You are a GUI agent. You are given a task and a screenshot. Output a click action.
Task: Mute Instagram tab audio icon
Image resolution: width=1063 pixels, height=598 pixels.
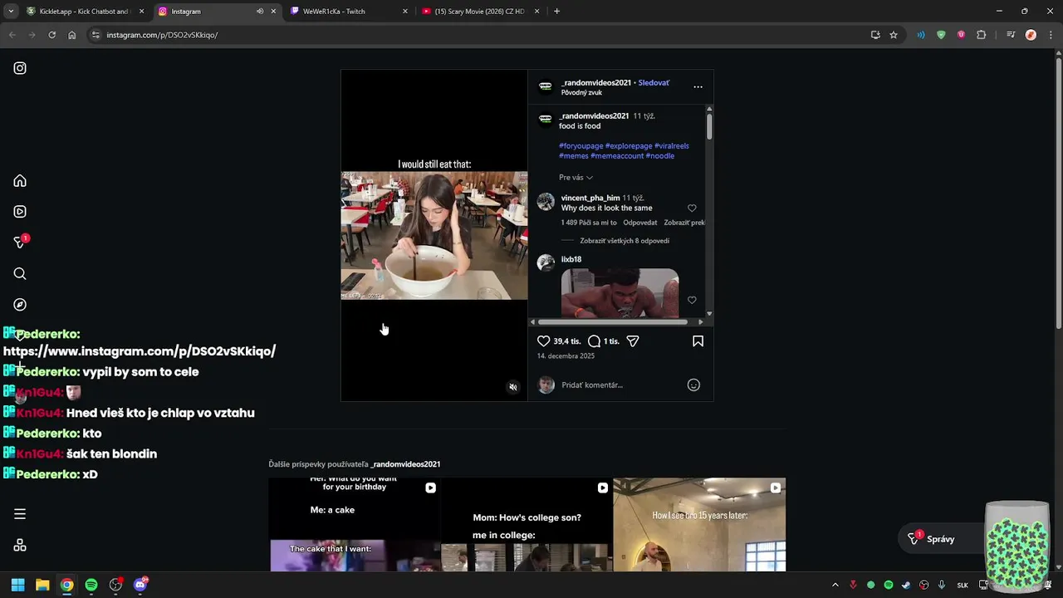click(x=260, y=12)
